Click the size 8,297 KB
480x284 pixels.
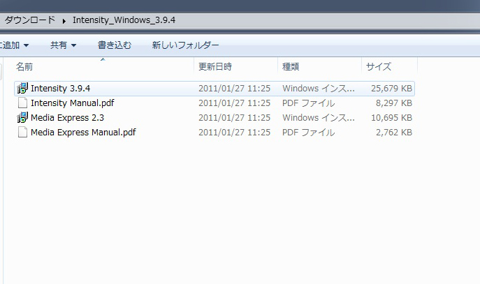(394, 103)
